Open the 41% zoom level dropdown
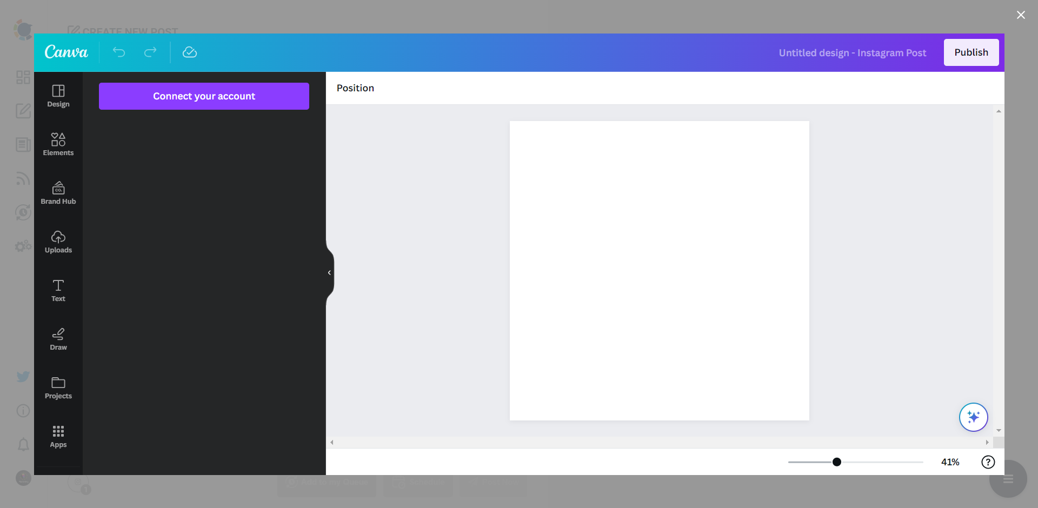Image resolution: width=1038 pixels, height=508 pixels. point(950,462)
